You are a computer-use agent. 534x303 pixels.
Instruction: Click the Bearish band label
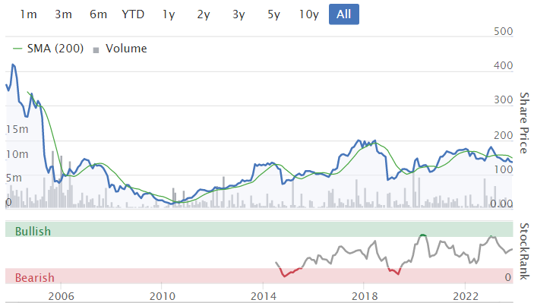[x=35, y=278]
